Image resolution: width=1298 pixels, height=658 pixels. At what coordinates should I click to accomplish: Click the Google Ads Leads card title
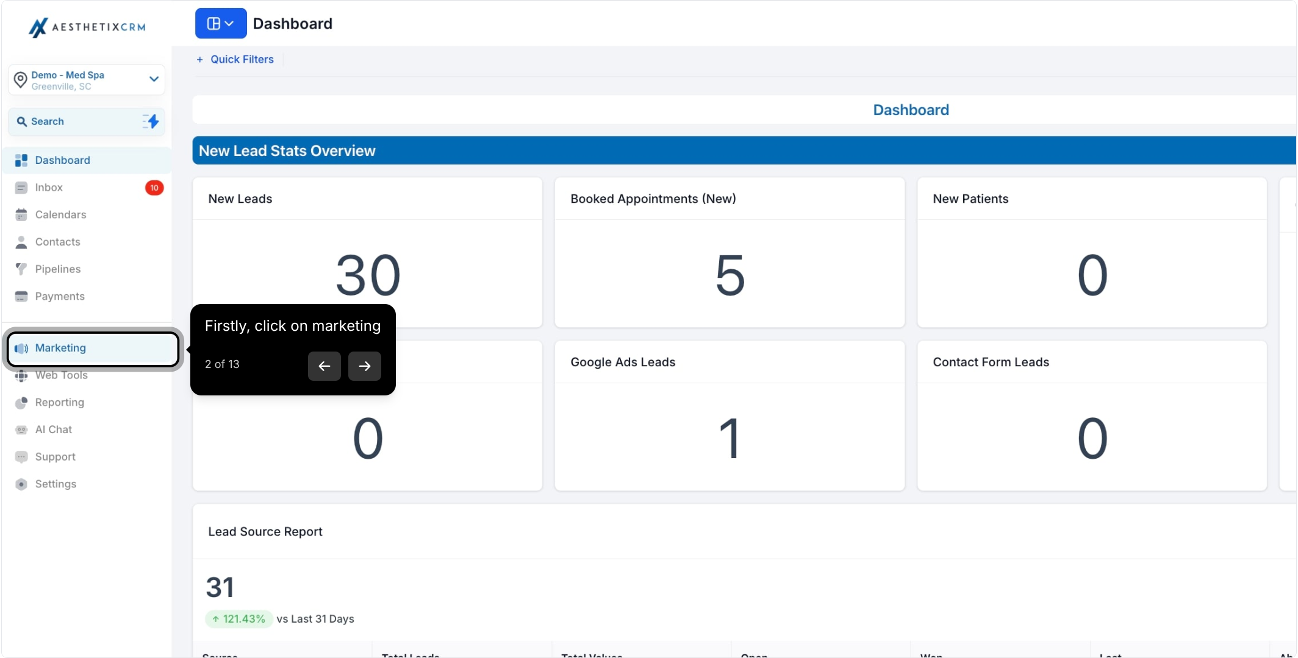[623, 362]
